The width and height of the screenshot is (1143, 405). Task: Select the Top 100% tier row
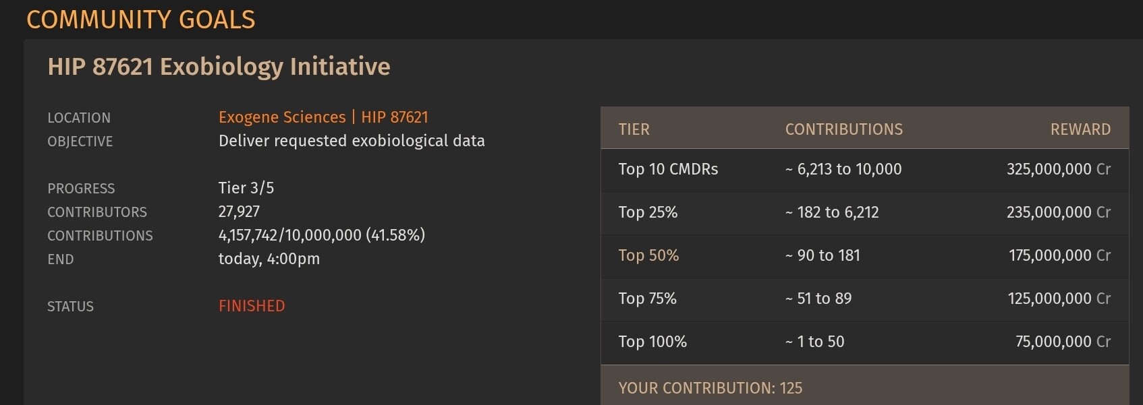pos(652,342)
